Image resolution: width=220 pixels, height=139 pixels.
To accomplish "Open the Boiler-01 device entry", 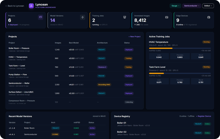I will (163, 124).
